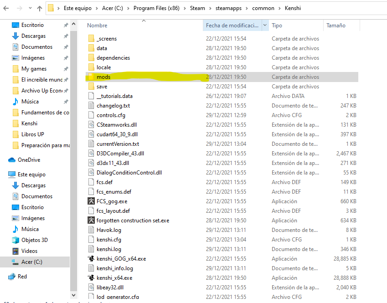The height and width of the screenshot is (303, 387).
Task: Open My games in quick access
Action: click(34, 69)
